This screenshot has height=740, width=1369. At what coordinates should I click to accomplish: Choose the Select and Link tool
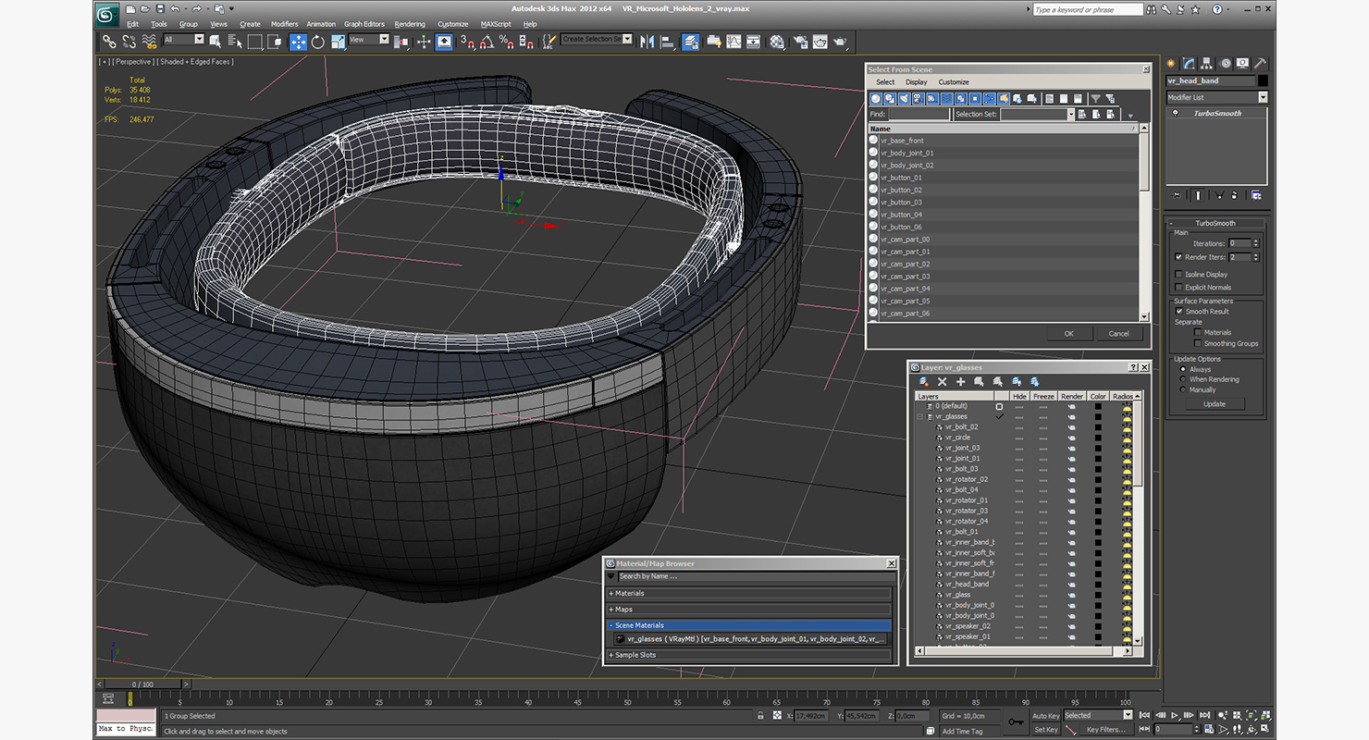coord(109,42)
